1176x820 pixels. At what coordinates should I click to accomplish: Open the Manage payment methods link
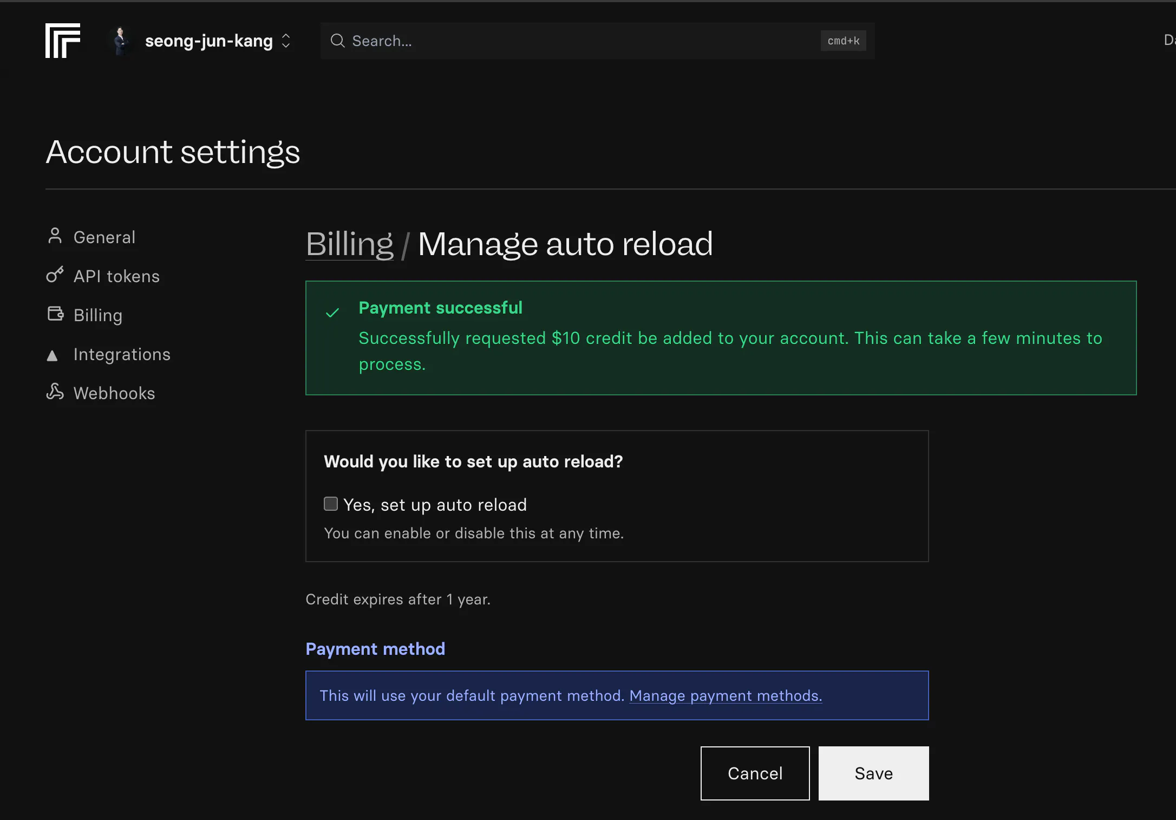coord(725,695)
